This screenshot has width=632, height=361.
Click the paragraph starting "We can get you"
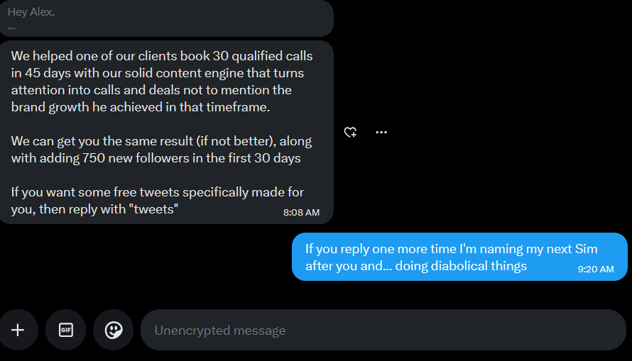click(x=161, y=150)
